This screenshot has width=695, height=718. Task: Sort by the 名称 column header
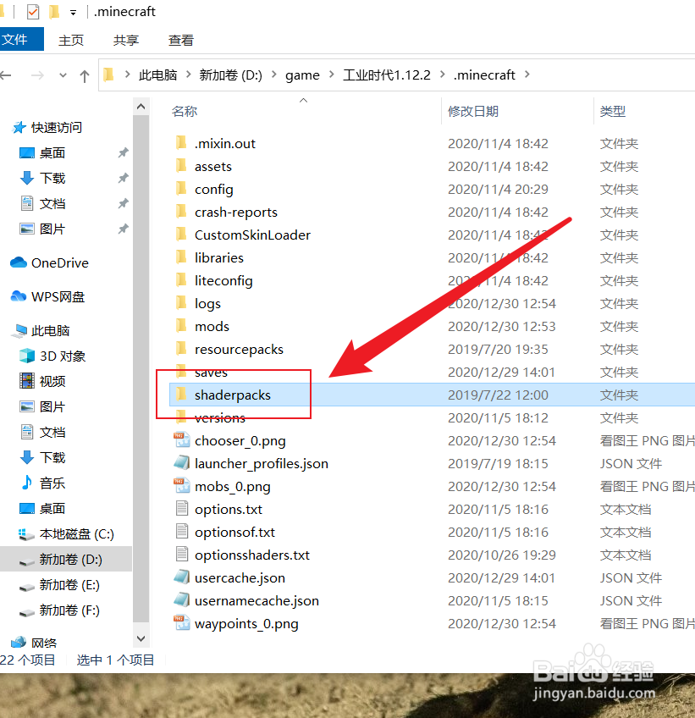point(185,111)
